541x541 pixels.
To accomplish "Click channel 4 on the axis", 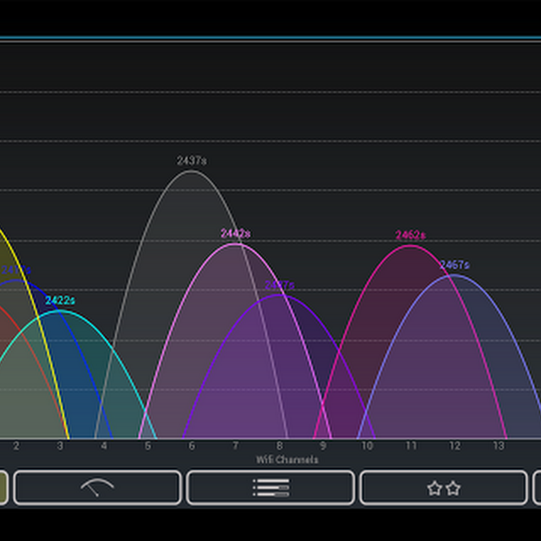I will [x=104, y=446].
